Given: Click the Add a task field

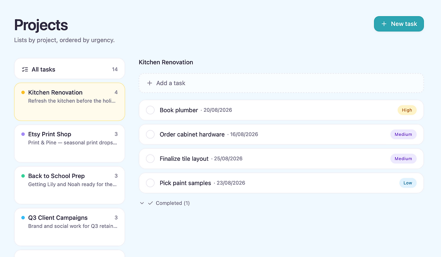Looking at the screenshot, I should [x=281, y=83].
